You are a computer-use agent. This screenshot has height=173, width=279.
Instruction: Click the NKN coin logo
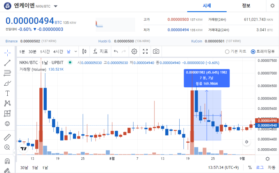point(7,6)
